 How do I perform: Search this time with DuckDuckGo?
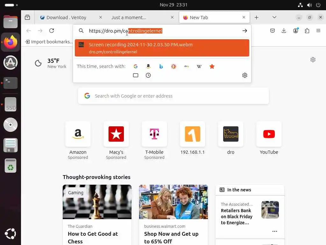[174, 66]
